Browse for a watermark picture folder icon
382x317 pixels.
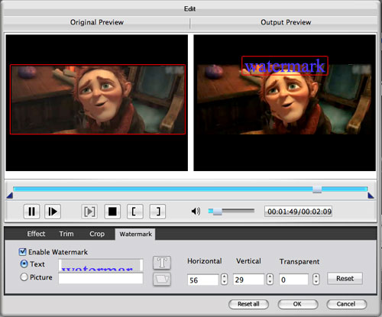pos(162,279)
